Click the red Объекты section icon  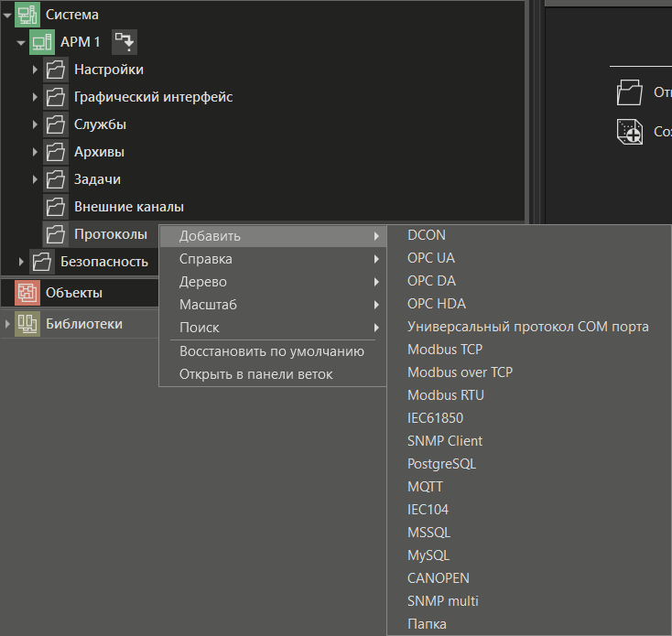pos(27,293)
